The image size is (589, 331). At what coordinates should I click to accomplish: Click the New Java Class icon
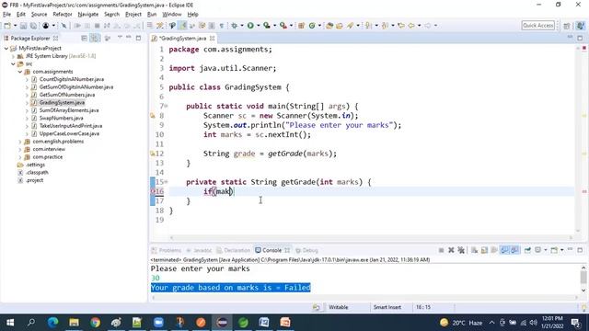click(x=312, y=26)
